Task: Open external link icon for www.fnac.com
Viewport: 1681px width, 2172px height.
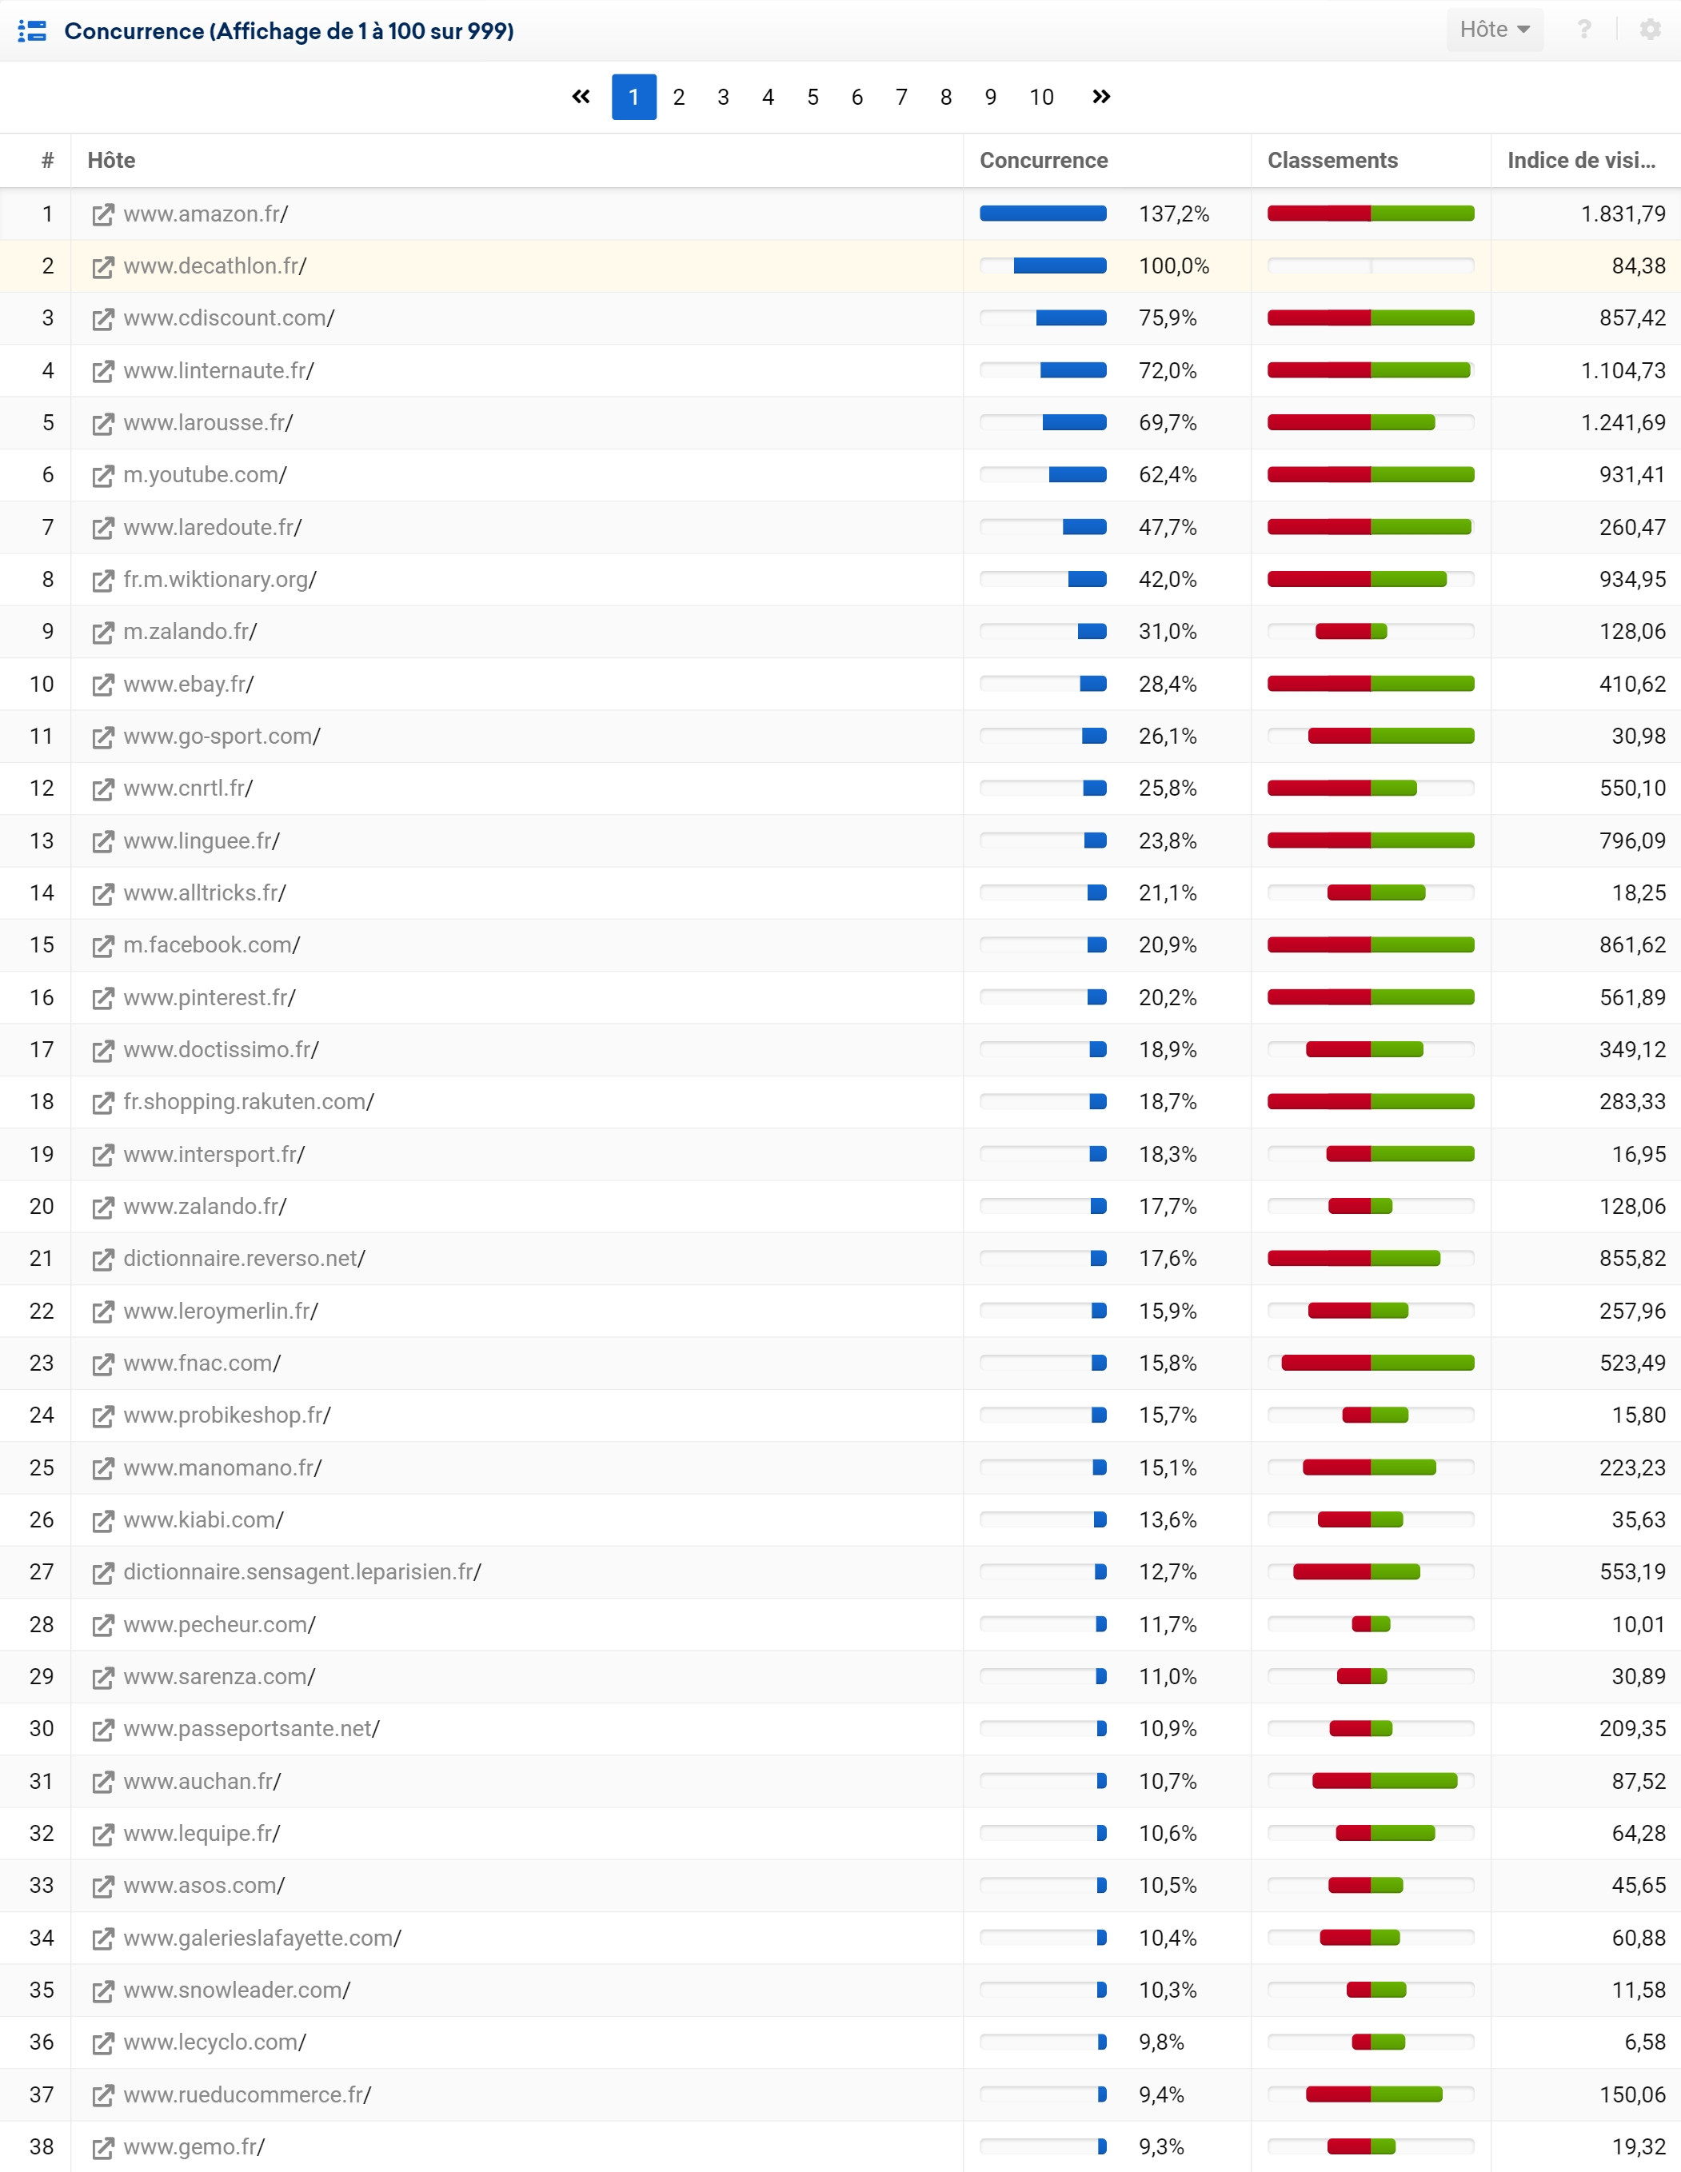Action: point(102,1363)
